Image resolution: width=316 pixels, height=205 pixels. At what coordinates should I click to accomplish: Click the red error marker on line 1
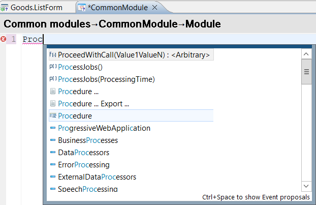pyautogui.click(x=4, y=39)
